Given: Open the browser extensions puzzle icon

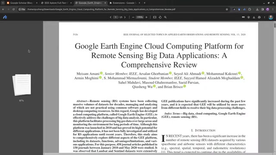Looking at the screenshot, I should (250, 9).
